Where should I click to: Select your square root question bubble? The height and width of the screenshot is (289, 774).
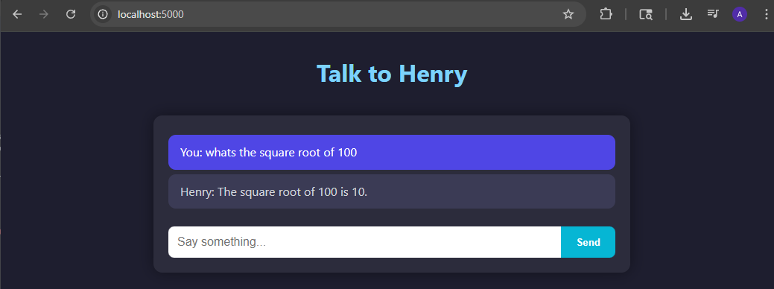click(x=391, y=153)
